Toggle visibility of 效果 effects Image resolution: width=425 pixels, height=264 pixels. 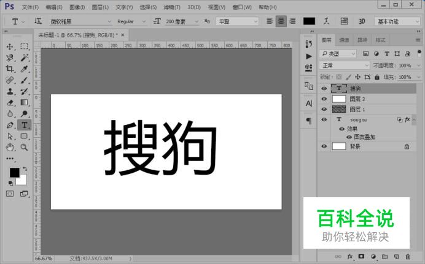pos(342,129)
